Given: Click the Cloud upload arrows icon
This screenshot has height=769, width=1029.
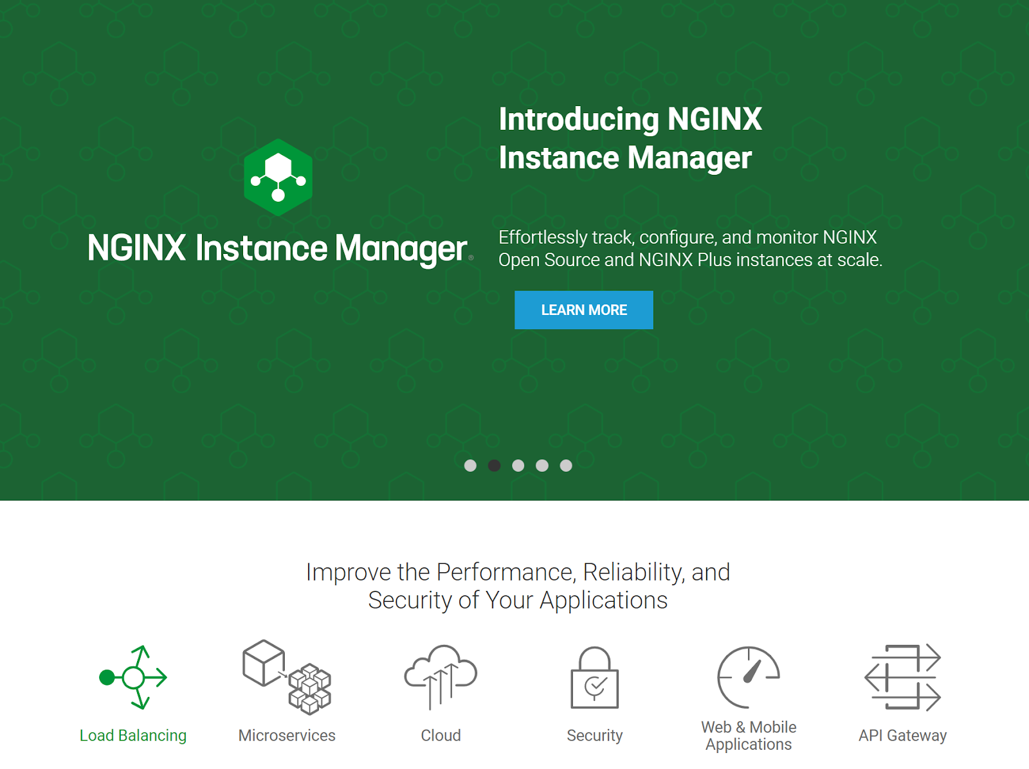Looking at the screenshot, I should tap(441, 677).
